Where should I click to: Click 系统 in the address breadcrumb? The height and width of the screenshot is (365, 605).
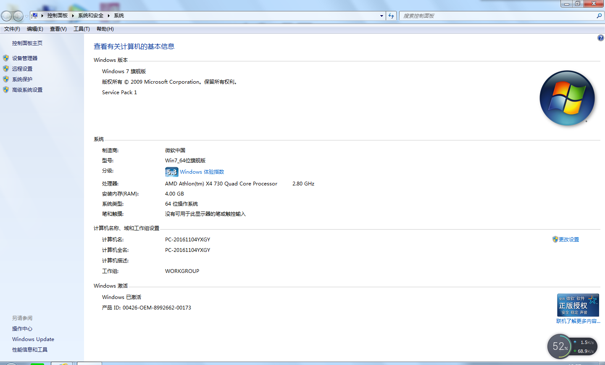(119, 16)
